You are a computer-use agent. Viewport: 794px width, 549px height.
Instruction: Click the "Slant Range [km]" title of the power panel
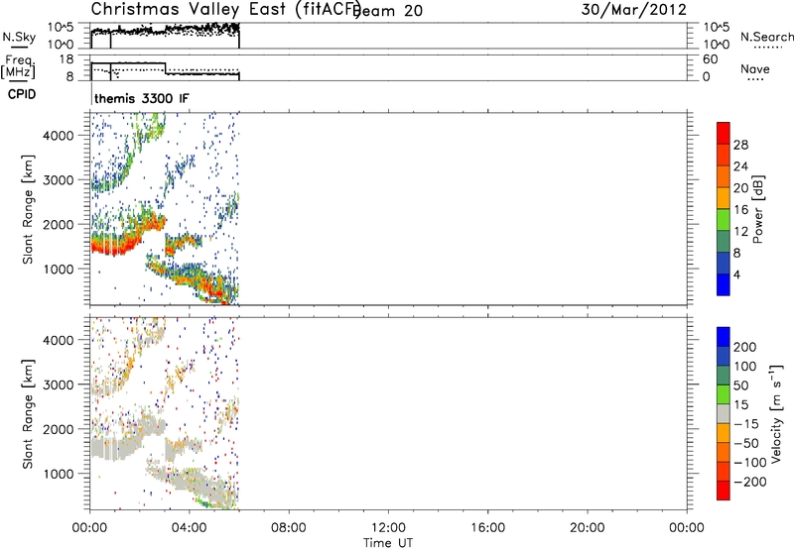[x=28, y=209]
